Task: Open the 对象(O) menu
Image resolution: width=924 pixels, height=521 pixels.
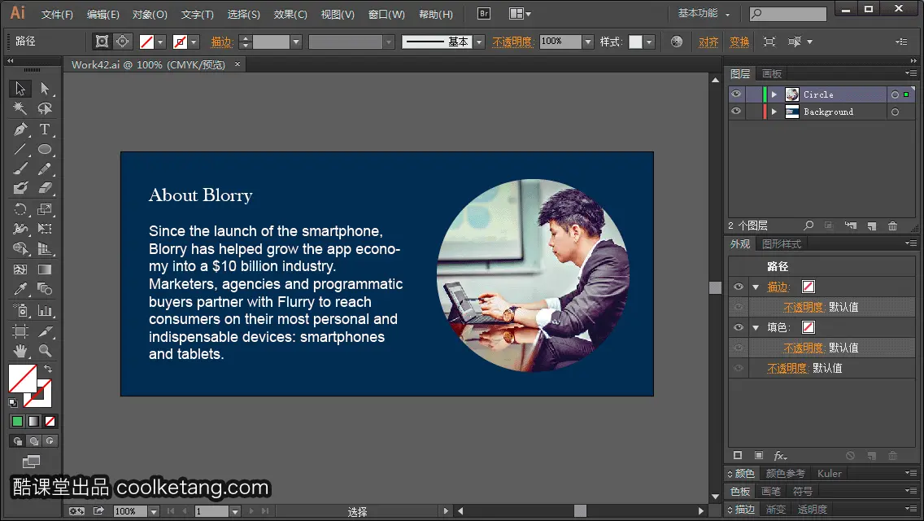Action: (x=150, y=14)
